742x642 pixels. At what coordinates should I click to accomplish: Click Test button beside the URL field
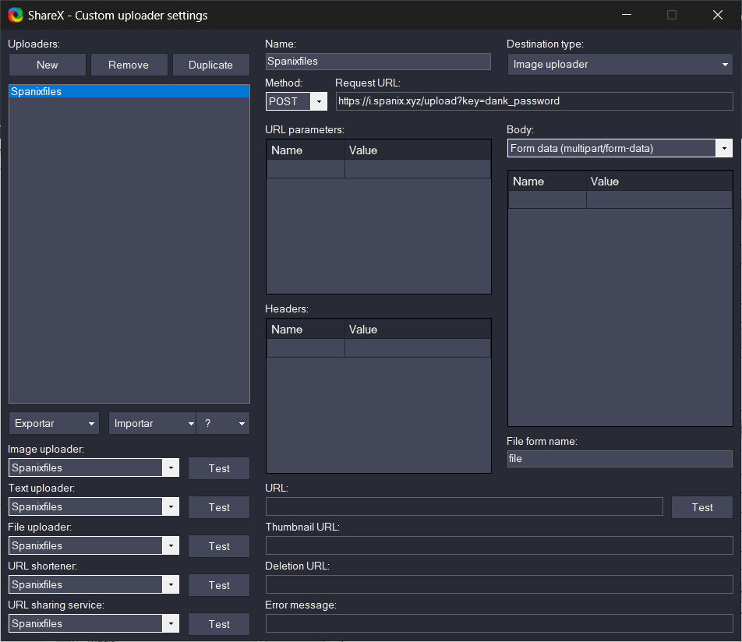702,507
